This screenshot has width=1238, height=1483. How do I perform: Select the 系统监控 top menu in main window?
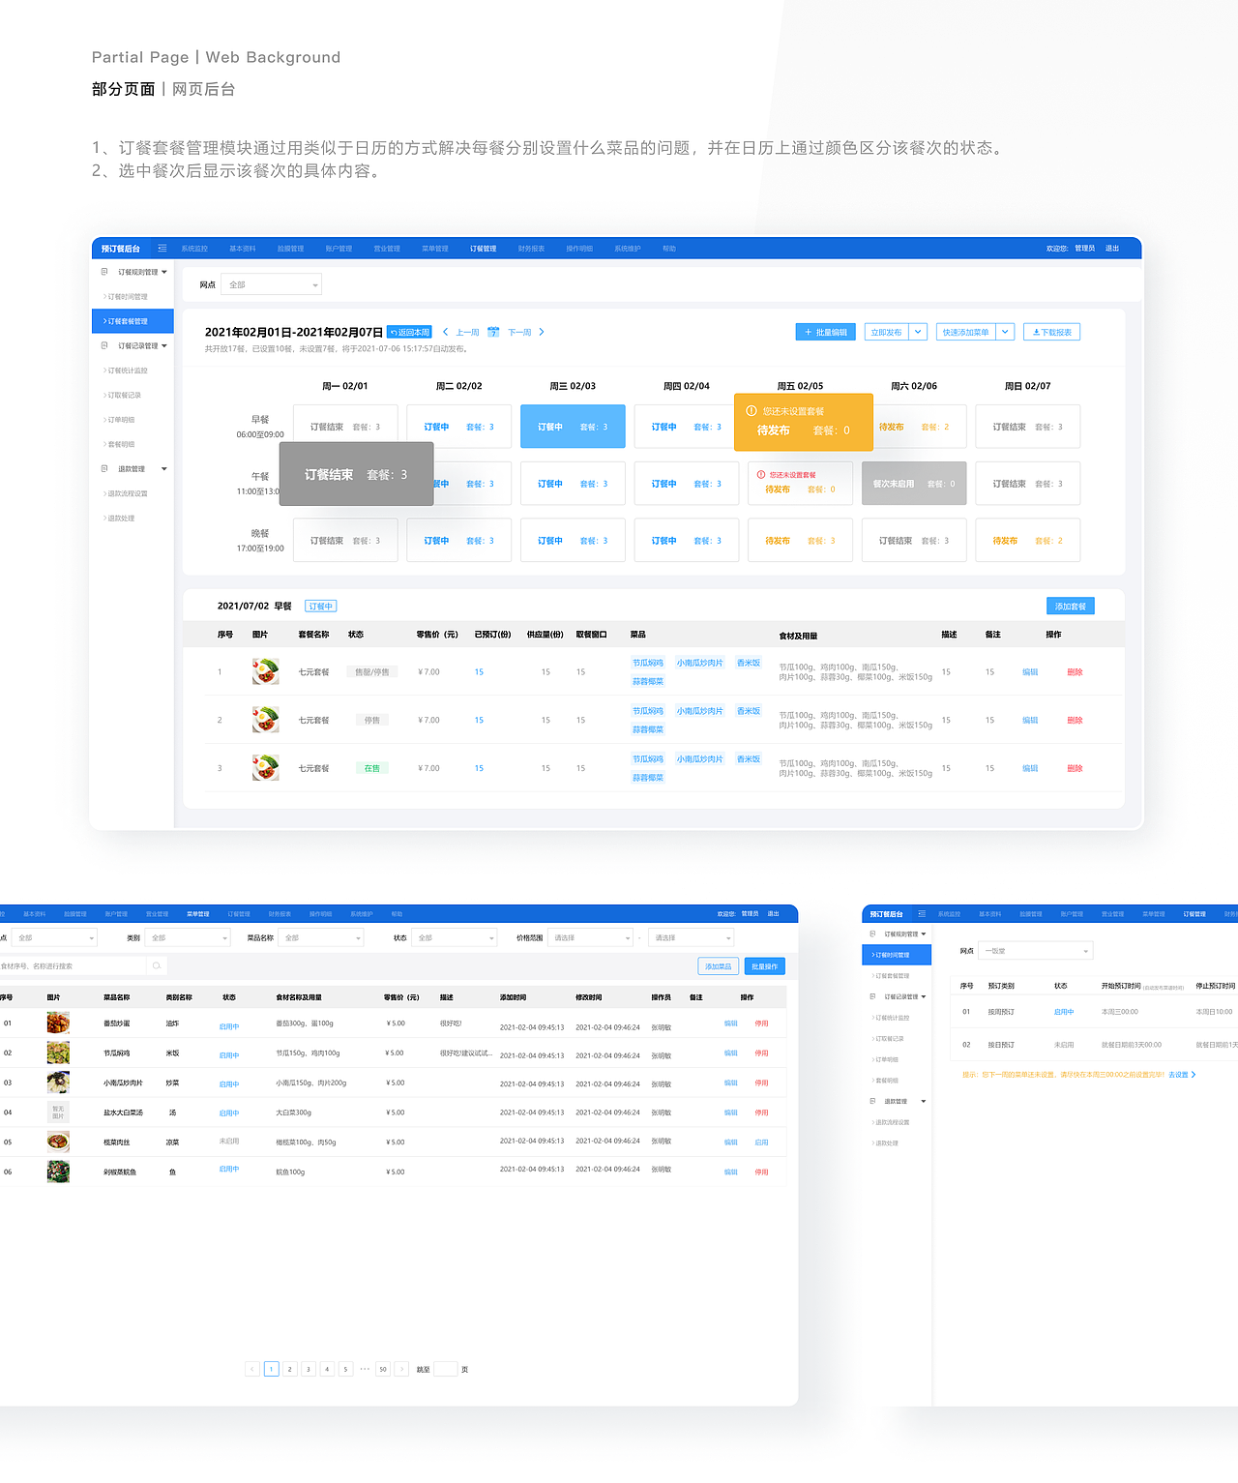[x=194, y=249]
